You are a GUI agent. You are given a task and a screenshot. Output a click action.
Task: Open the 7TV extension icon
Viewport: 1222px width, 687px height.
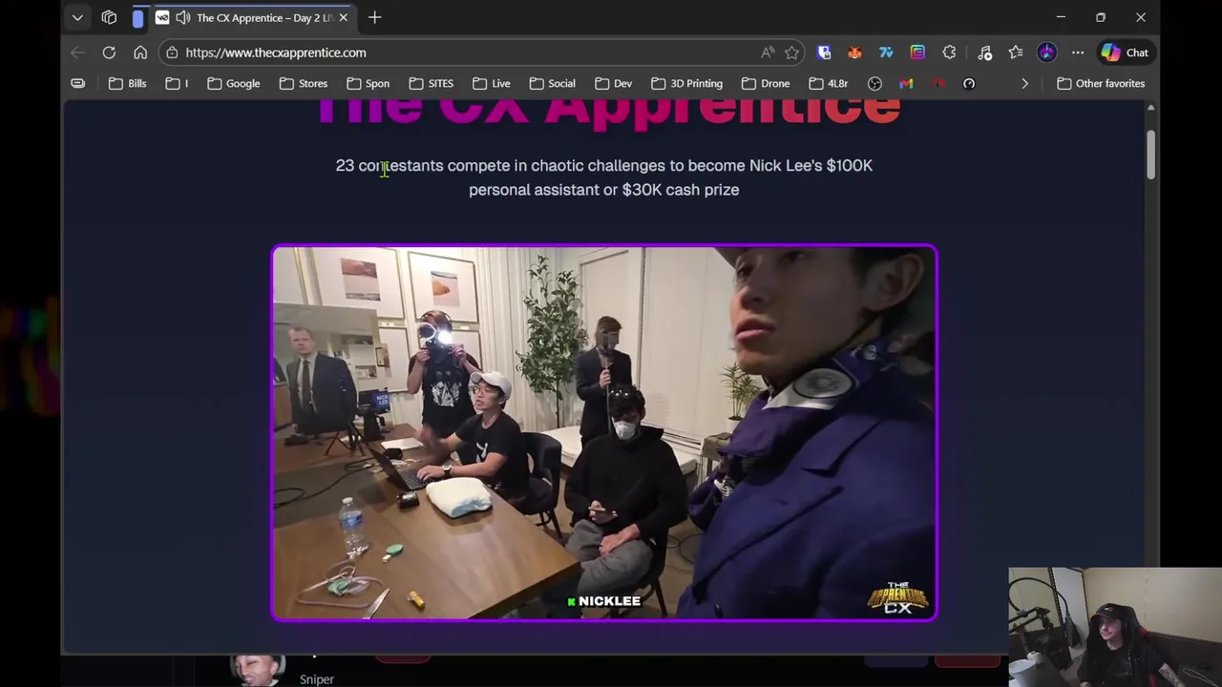pyautogui.click(x=886, y=52)
